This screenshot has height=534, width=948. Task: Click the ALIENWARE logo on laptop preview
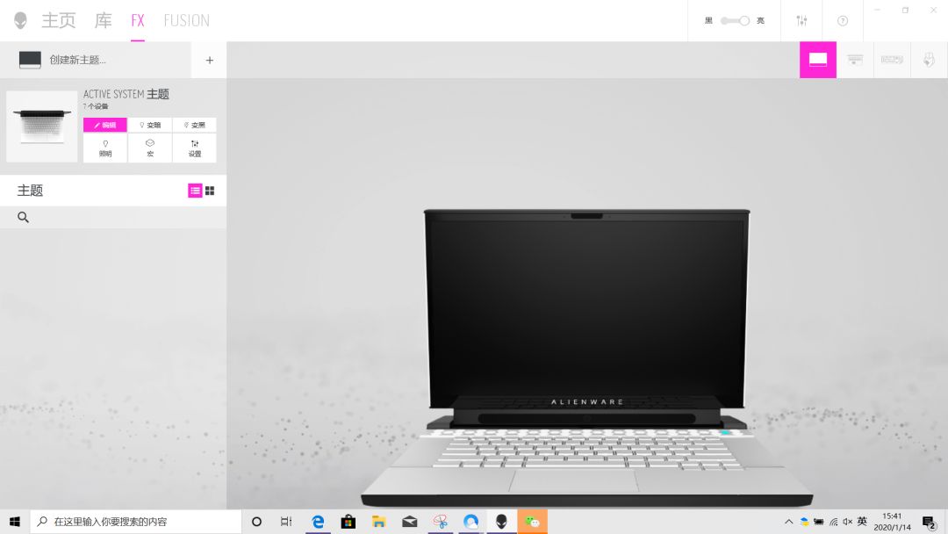point(587,401)
